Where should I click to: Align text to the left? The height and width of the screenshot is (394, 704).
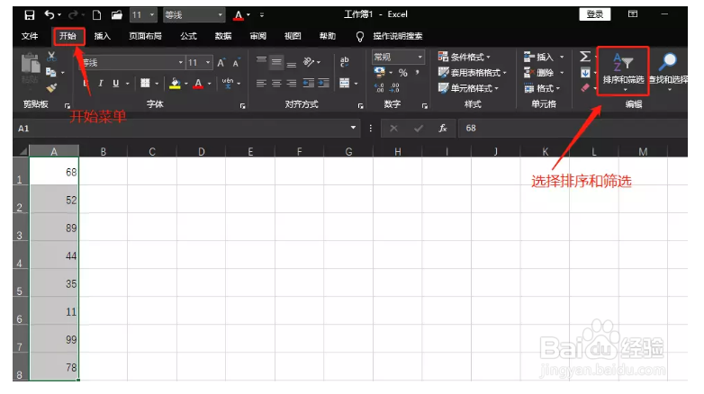click(x=261, y=83)
